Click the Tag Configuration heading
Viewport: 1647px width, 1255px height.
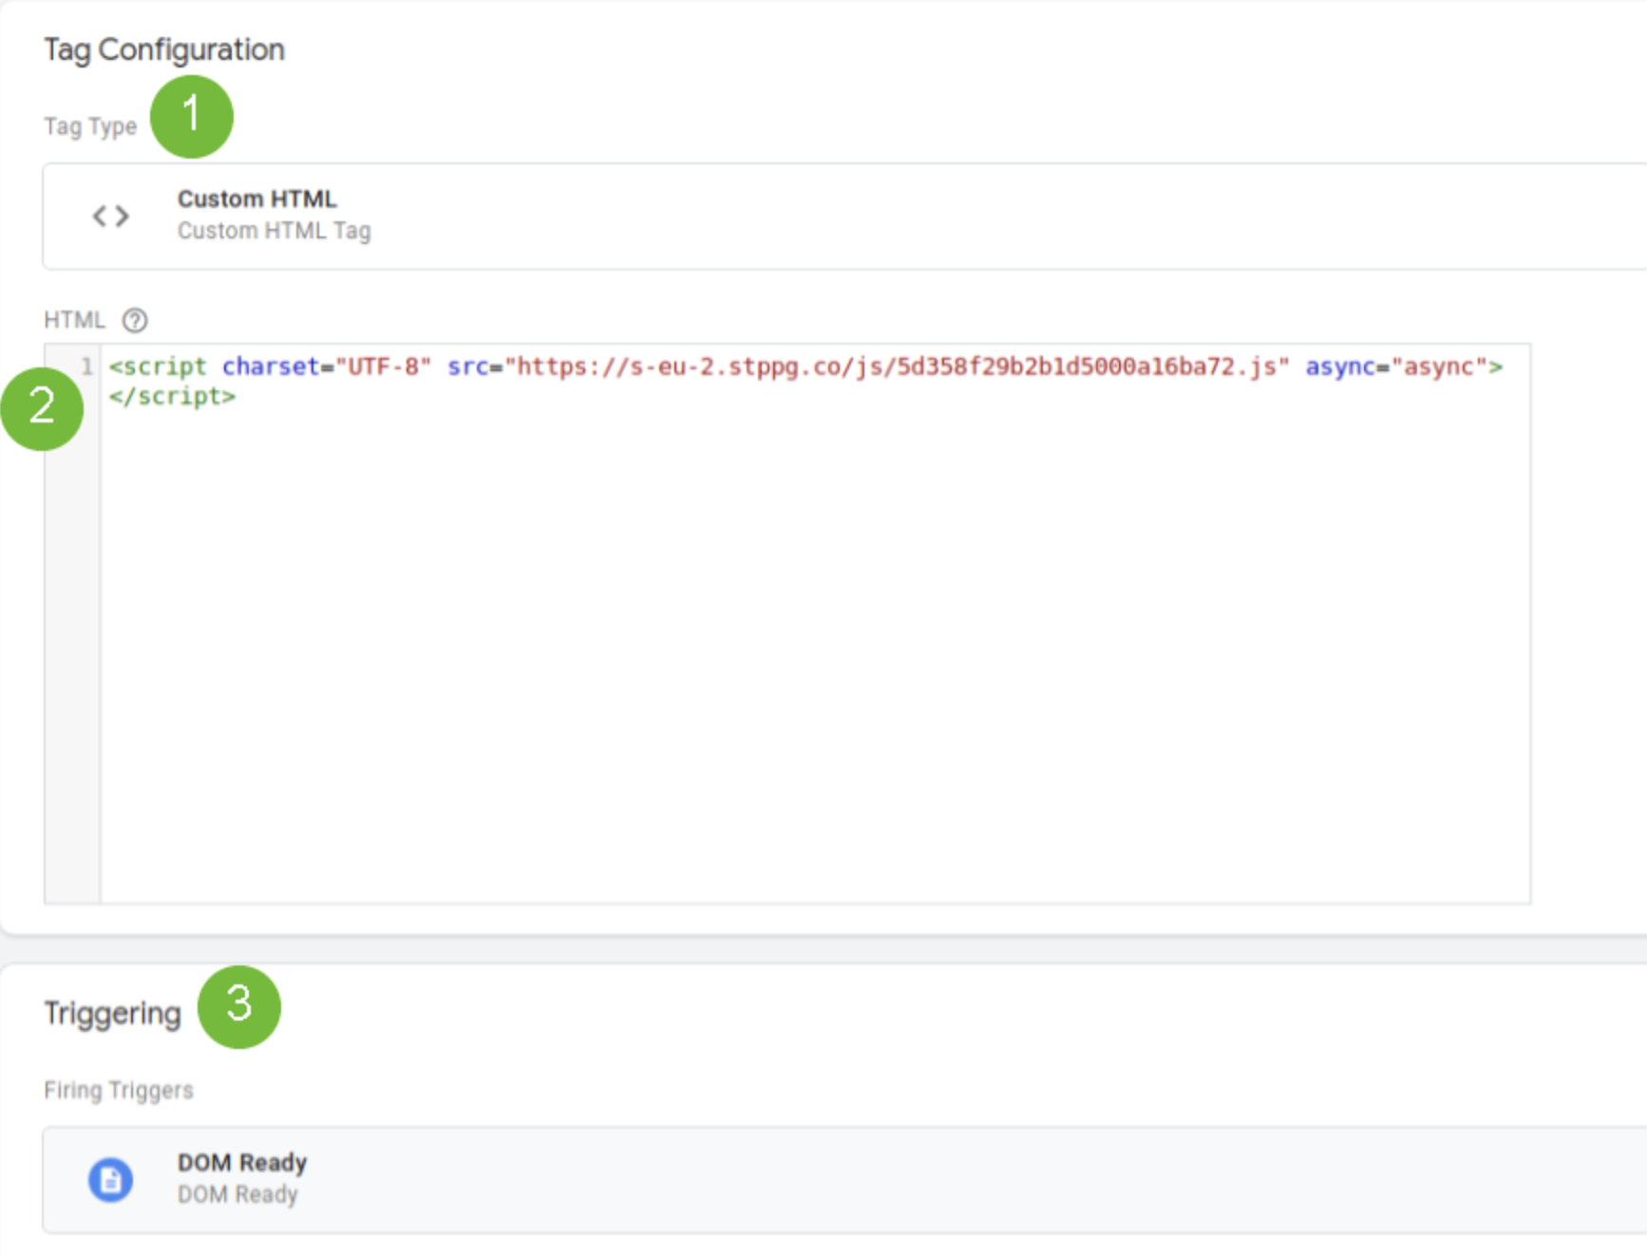click(x=164, y=49)
